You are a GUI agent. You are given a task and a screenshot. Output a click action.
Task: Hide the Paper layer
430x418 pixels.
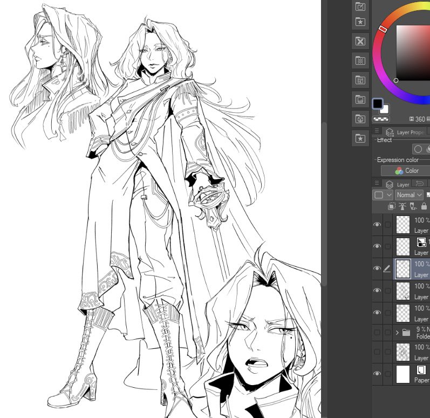(x=377, y=374)
